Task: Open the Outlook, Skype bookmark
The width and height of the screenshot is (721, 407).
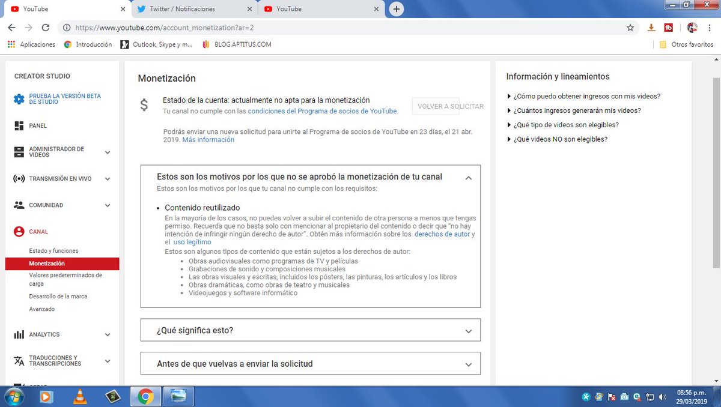Action: 157,44
